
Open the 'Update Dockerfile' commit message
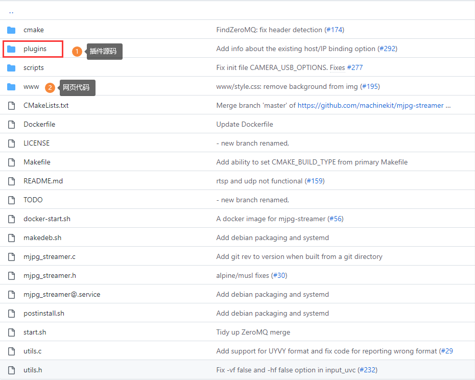[245, 125]
